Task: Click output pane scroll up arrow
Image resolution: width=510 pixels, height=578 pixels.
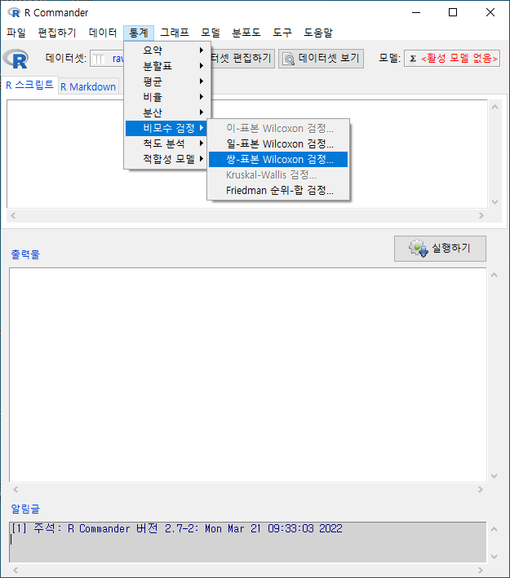Action: point(494,275)
